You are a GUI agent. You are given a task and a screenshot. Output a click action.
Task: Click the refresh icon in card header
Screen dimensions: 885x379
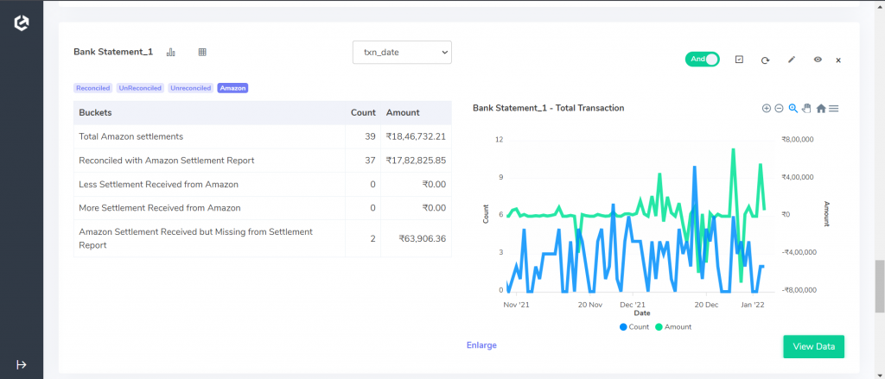coord(766,60)
